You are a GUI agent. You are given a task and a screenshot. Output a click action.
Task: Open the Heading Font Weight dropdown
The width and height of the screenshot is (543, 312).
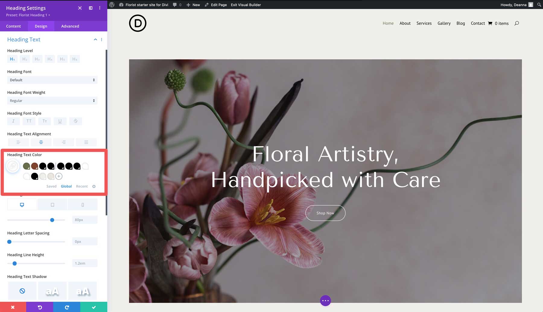click(52, 101)
